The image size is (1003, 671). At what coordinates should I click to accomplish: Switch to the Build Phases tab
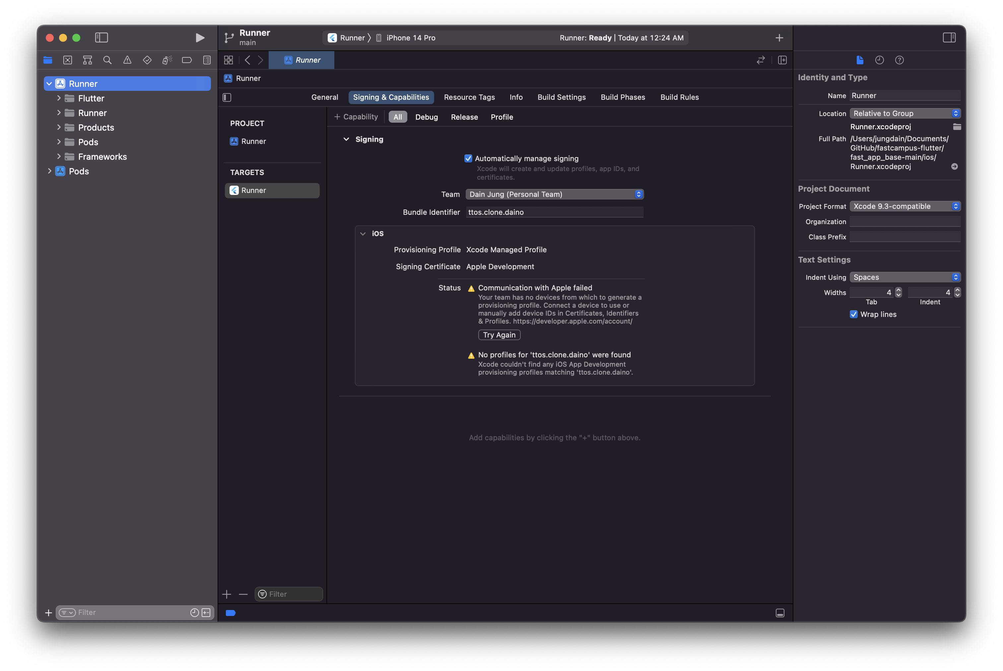(623, 97)
